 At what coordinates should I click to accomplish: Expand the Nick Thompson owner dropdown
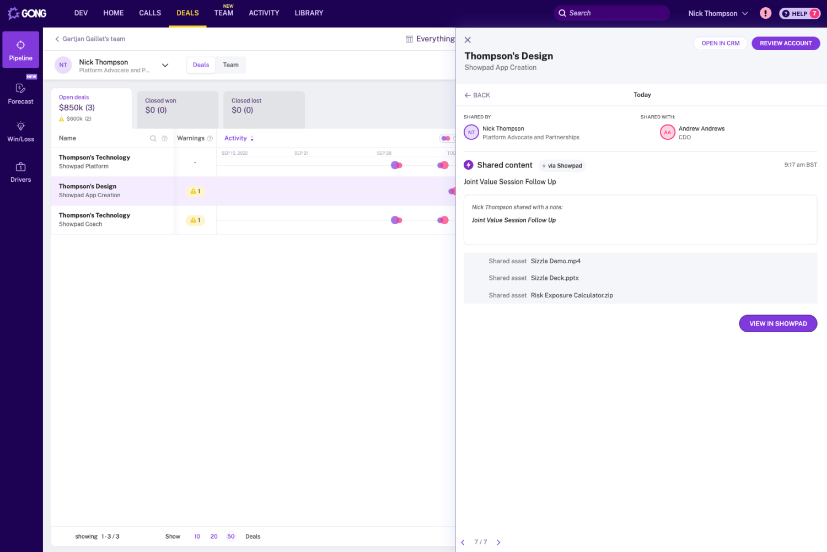(x=165, y=66)
